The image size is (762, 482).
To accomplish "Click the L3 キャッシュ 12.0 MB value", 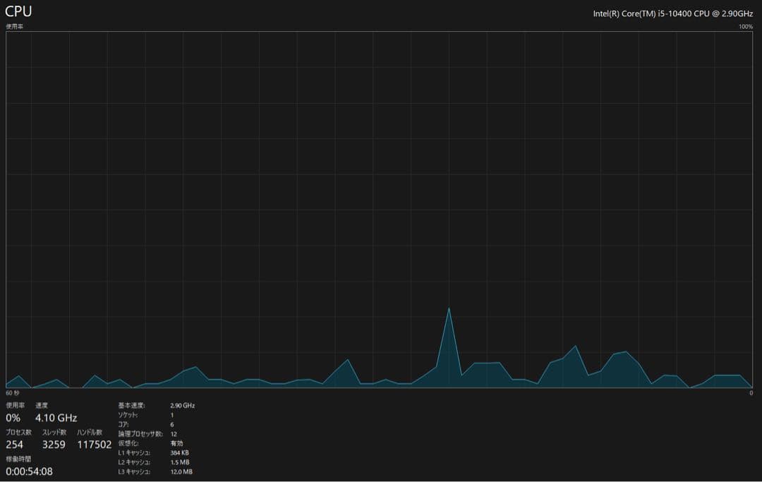I will click(x=181, y=471).
